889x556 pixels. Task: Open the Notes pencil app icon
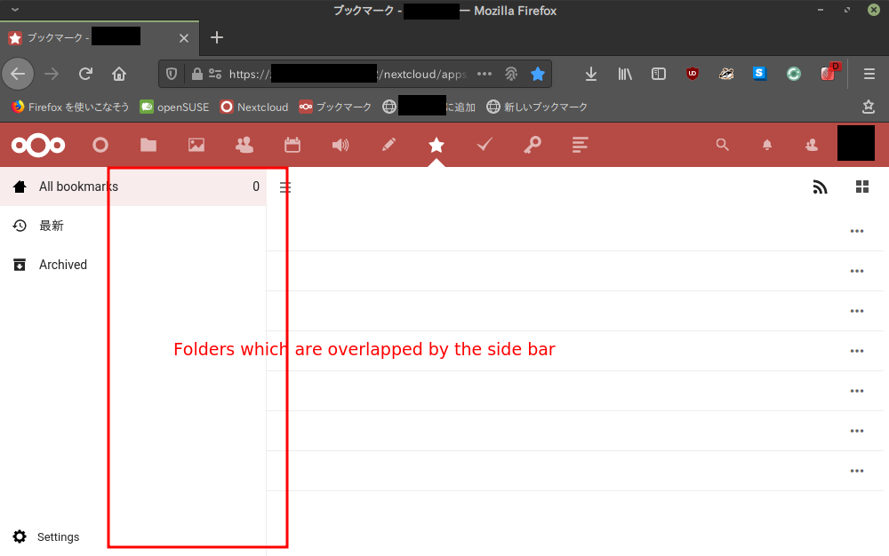(388, 145)
